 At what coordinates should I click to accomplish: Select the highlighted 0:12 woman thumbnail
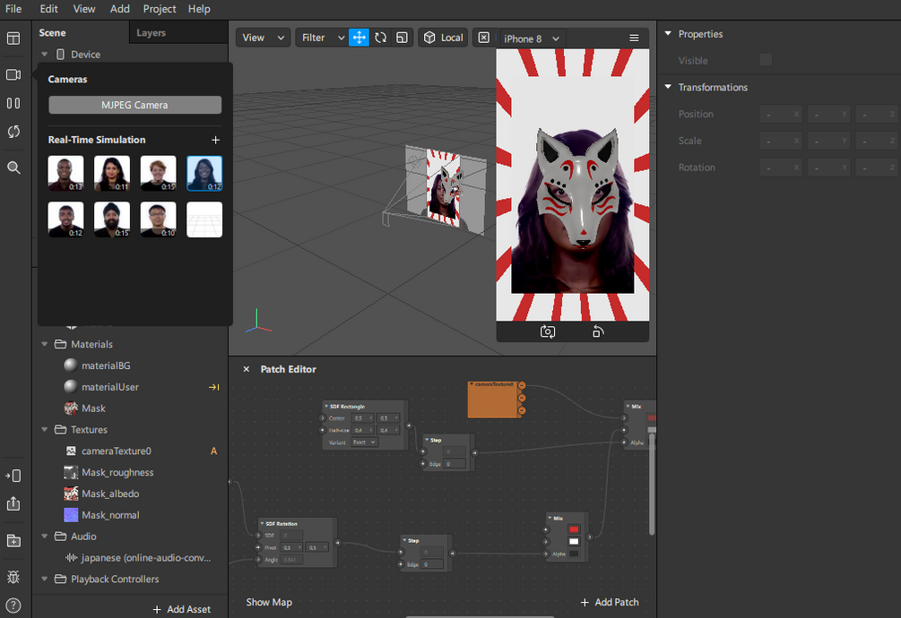pyautogui.click(x=204, y=173)
